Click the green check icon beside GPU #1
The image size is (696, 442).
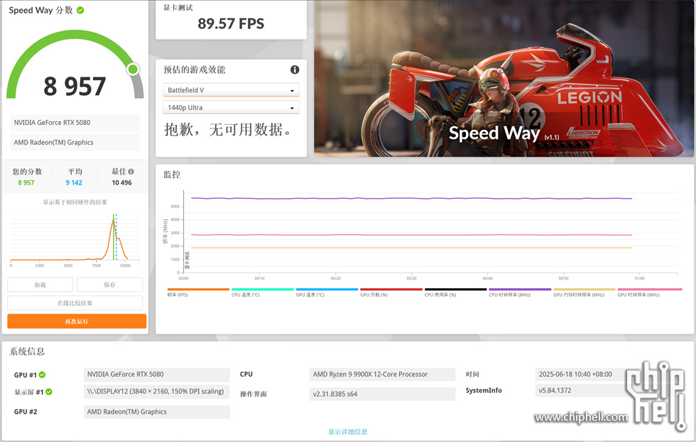point(42,375)
